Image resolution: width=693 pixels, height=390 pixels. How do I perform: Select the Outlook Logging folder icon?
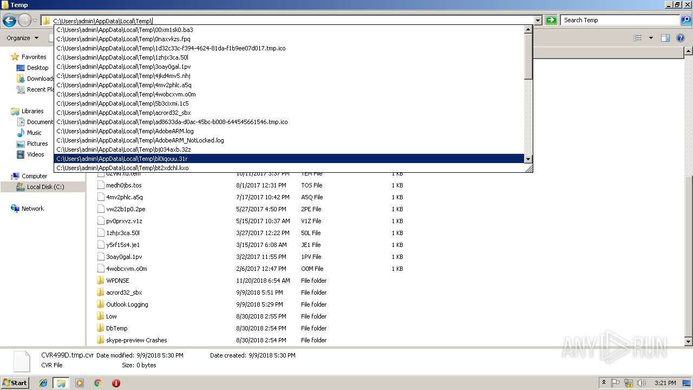click(x=100, y=304)
